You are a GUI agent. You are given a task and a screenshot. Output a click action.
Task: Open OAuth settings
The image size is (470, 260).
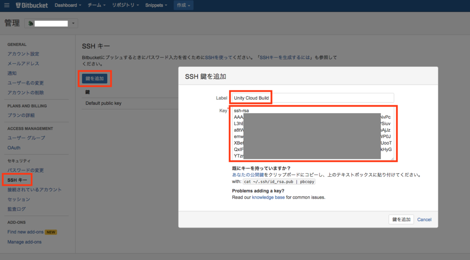(x=14, y=148)
